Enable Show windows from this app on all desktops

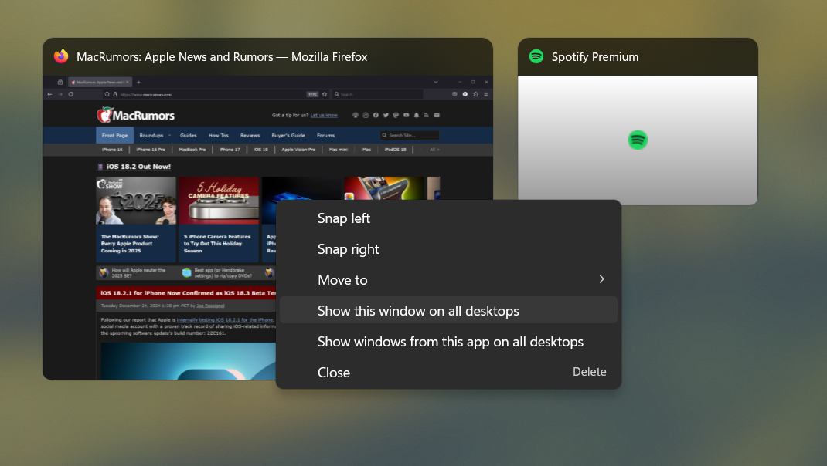click(x=450, y=341)
